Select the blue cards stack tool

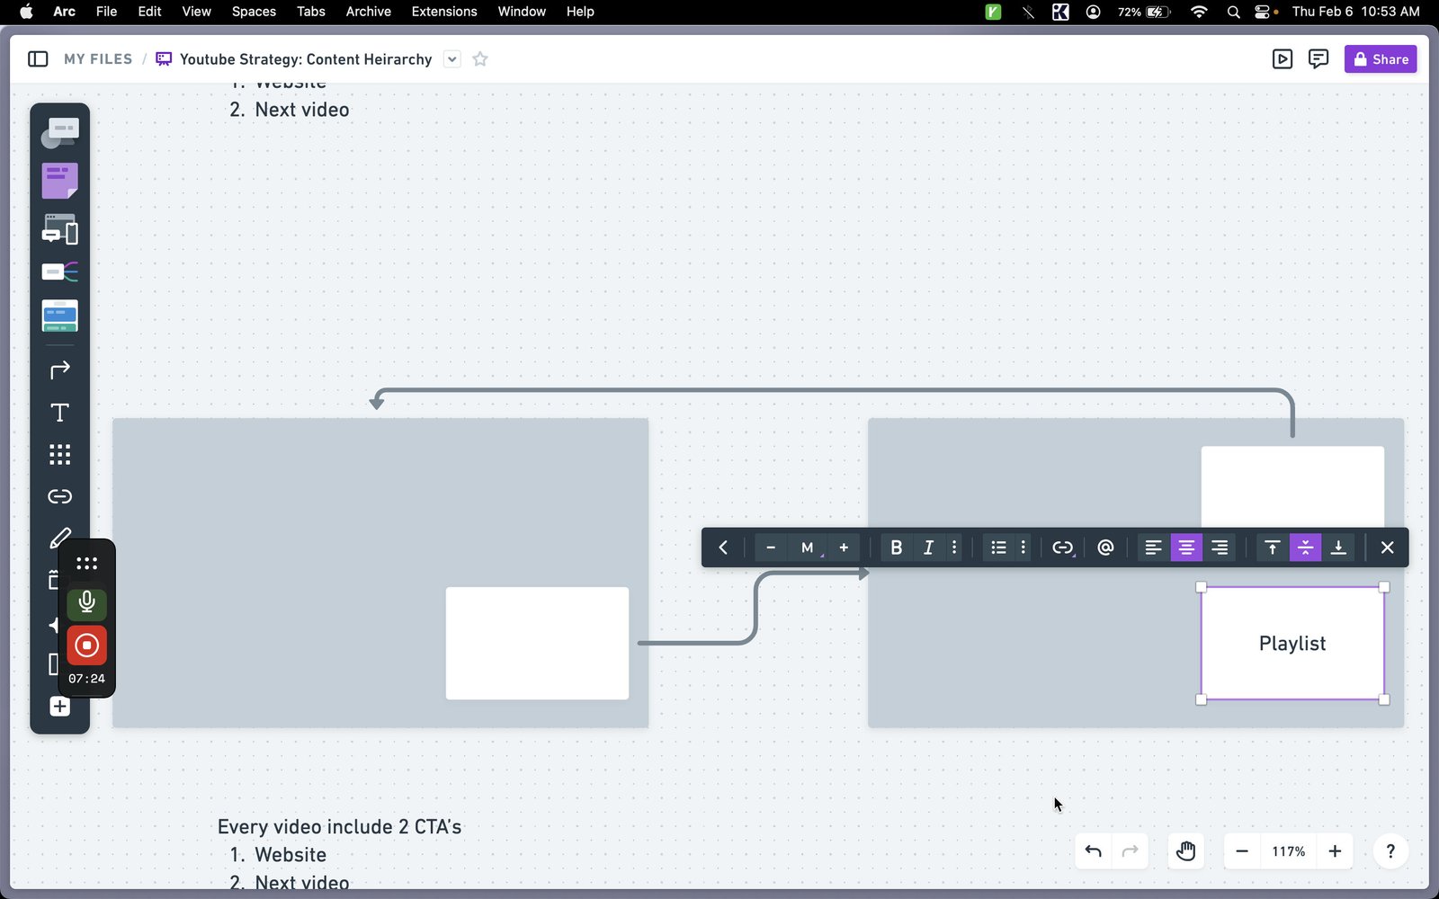tap(60, 316)
